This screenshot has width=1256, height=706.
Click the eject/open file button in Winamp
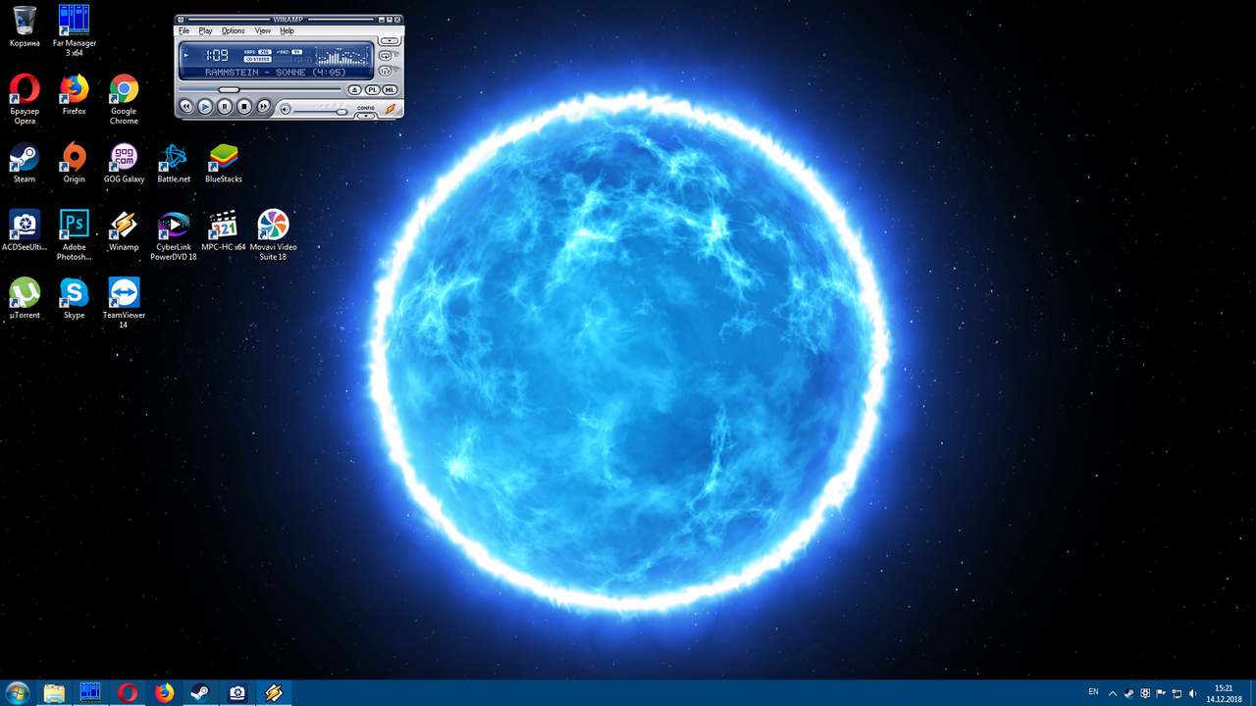coord(355,90)
